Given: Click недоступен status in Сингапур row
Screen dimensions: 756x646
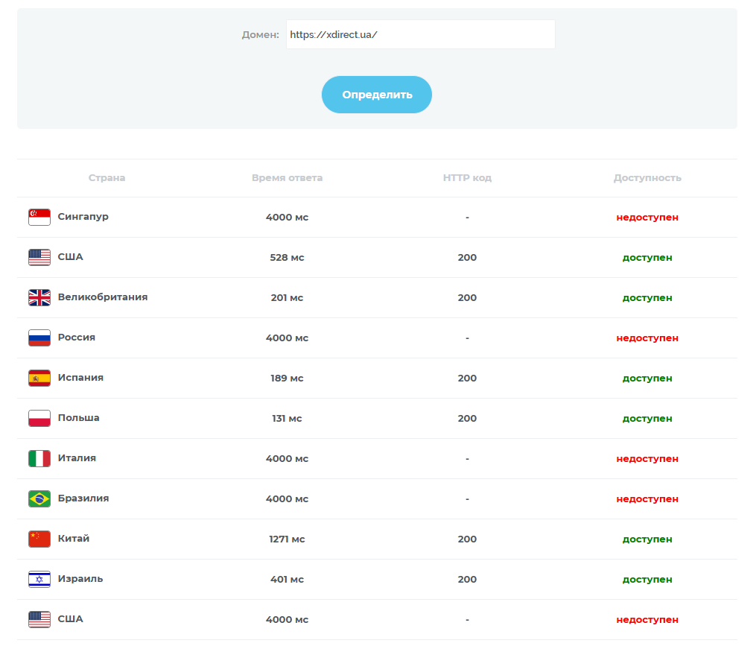Looking at the screenshot, I should [x=647, y=218].
